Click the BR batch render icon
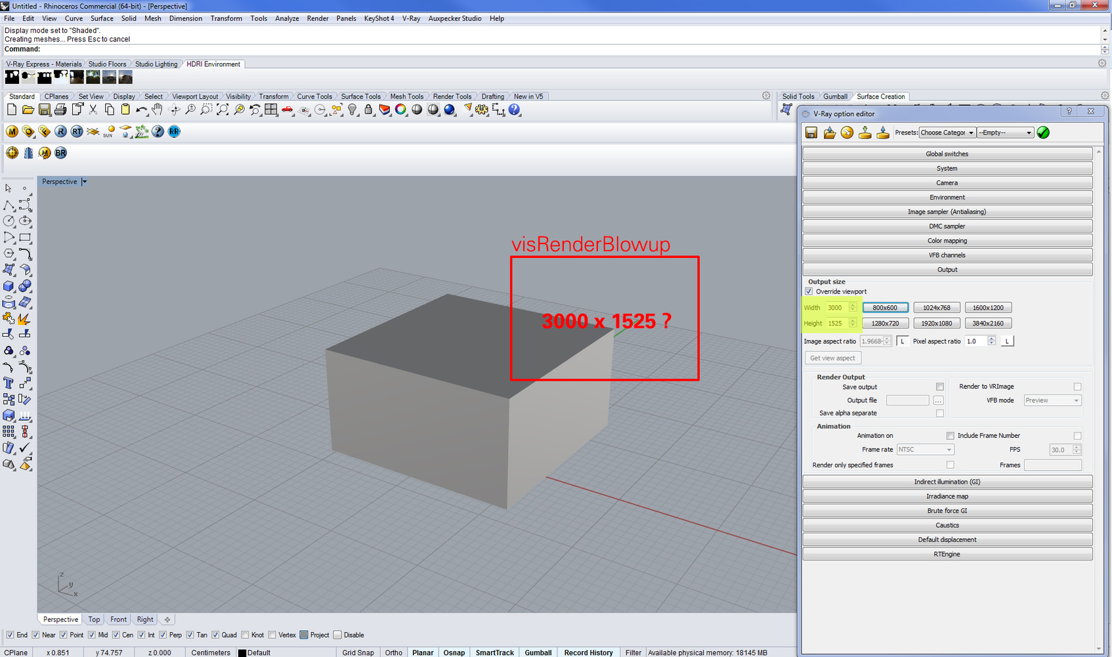 point(60,153)
